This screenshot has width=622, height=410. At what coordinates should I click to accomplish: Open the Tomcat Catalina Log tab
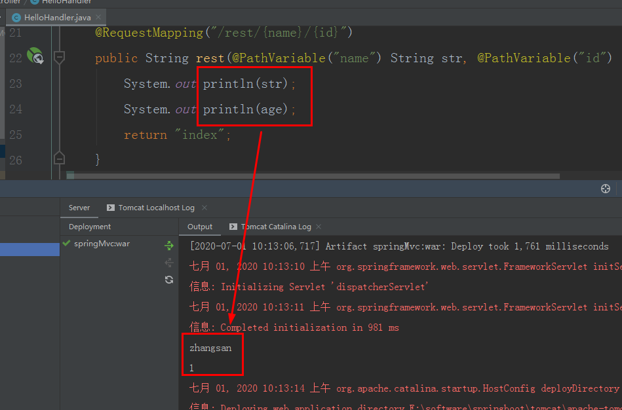pyautogui.click(x=276, y=227)
